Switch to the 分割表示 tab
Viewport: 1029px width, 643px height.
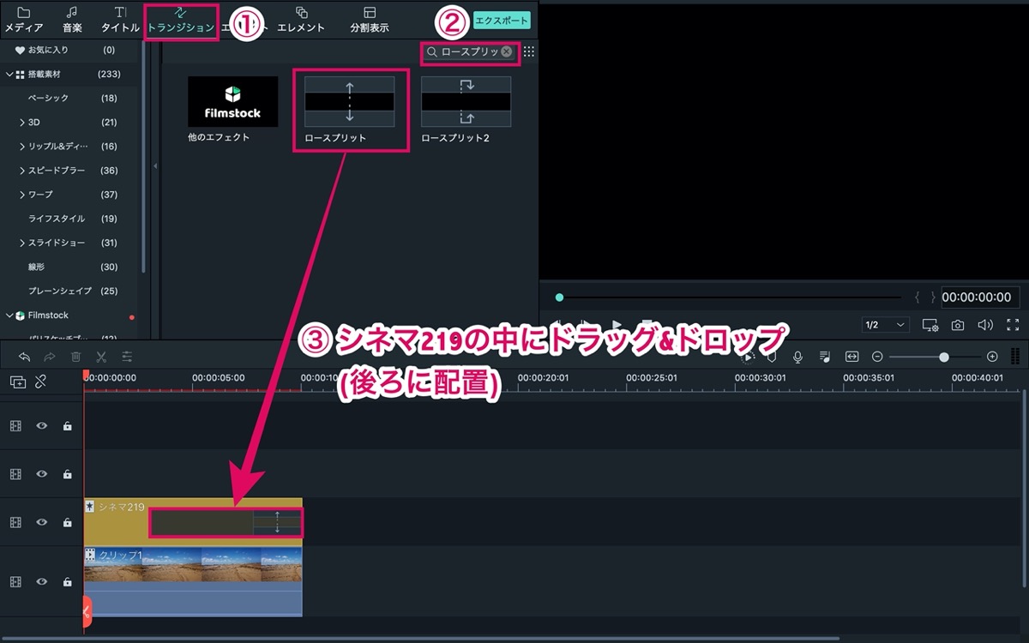[370, 20]
